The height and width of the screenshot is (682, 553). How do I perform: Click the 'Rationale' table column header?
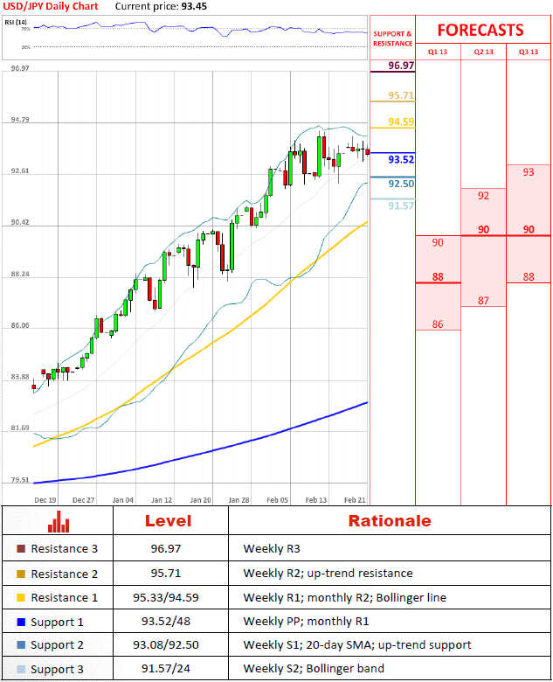pyautogui.click(x=390, y=520)
